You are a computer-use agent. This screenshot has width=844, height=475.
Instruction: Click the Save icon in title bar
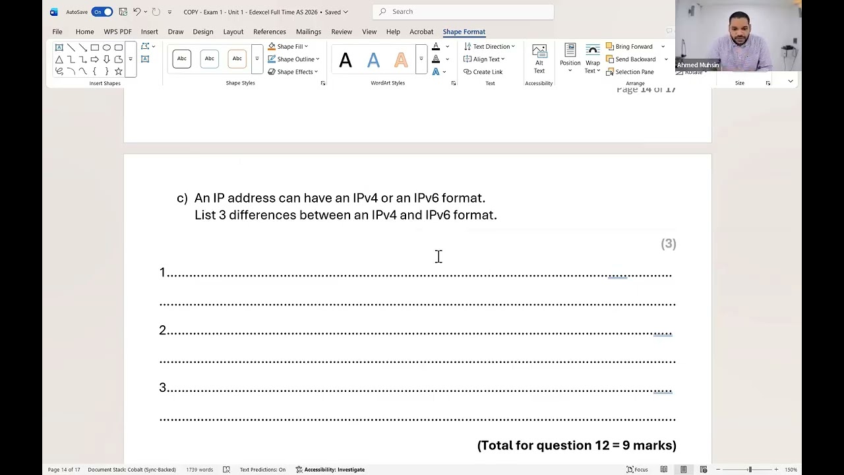pyautogui.click(x=123, y=12)
